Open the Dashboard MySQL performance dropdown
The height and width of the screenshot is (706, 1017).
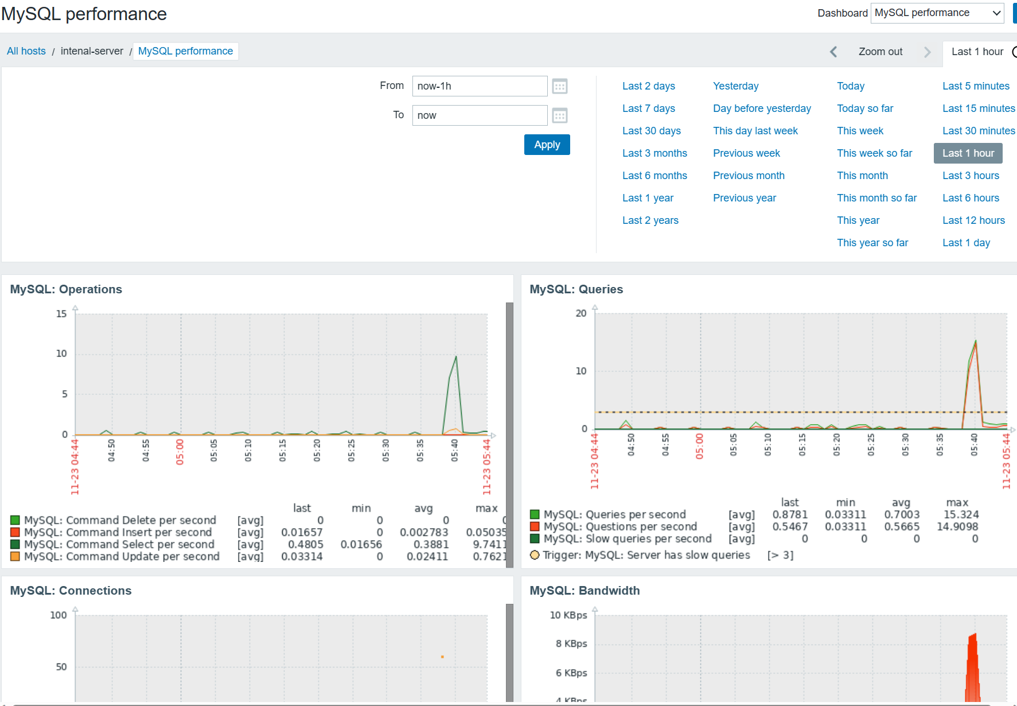point(937,13)
